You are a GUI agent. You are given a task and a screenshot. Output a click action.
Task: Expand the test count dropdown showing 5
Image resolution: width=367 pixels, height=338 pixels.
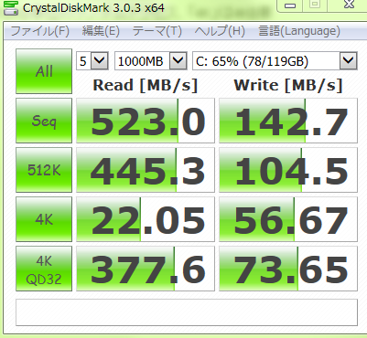tap(92, 61)
